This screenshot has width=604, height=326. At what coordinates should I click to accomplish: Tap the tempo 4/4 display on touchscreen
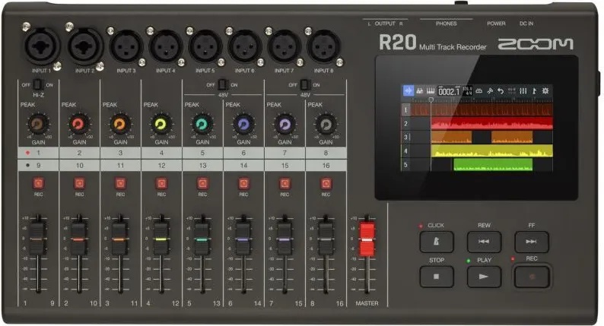(467, 91)
